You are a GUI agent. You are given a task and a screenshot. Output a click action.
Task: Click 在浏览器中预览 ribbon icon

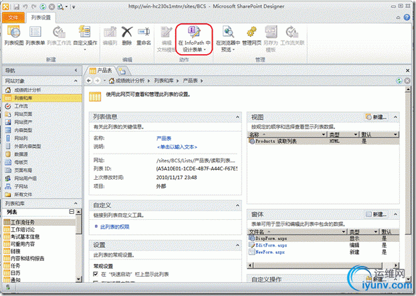[228, 39]
